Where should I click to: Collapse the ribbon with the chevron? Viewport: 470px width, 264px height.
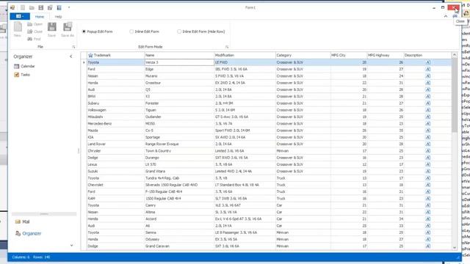point(446,16)
